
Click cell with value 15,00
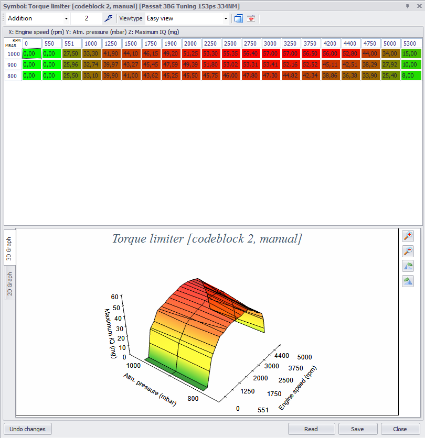(x=411, y=53)
